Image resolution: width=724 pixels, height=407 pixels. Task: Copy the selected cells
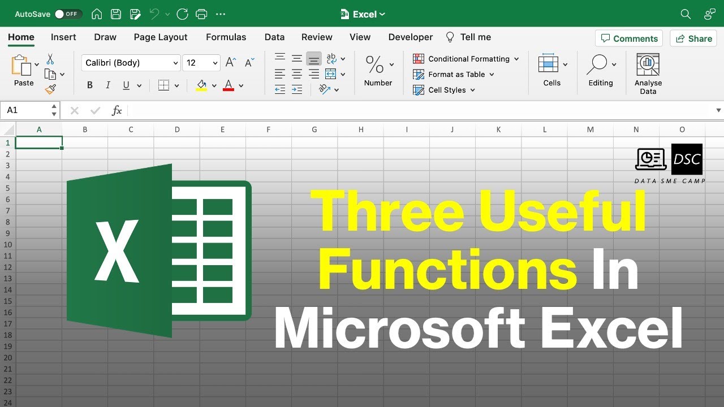pos(50,74)
